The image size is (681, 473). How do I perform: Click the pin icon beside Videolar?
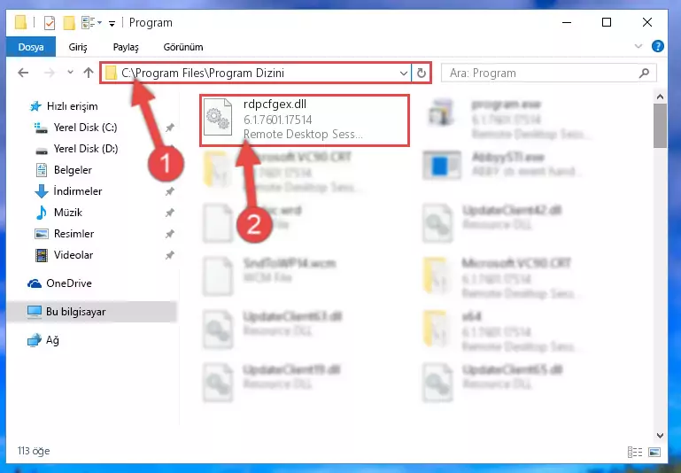tap(170, 255)
